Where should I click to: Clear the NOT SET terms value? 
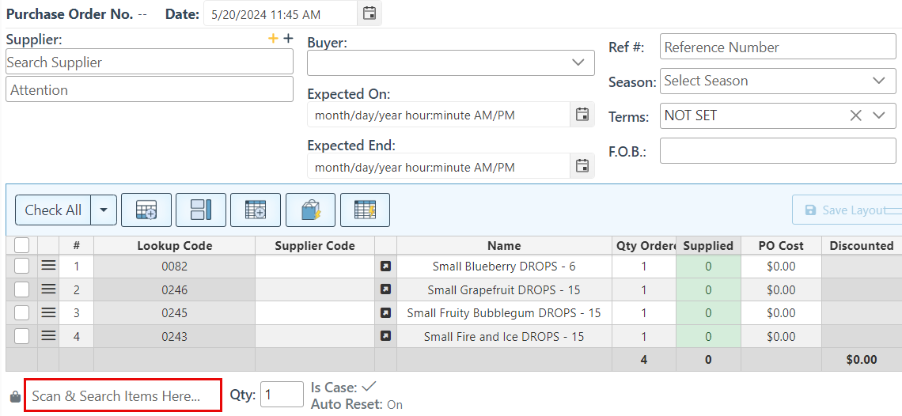coord(855,115)
